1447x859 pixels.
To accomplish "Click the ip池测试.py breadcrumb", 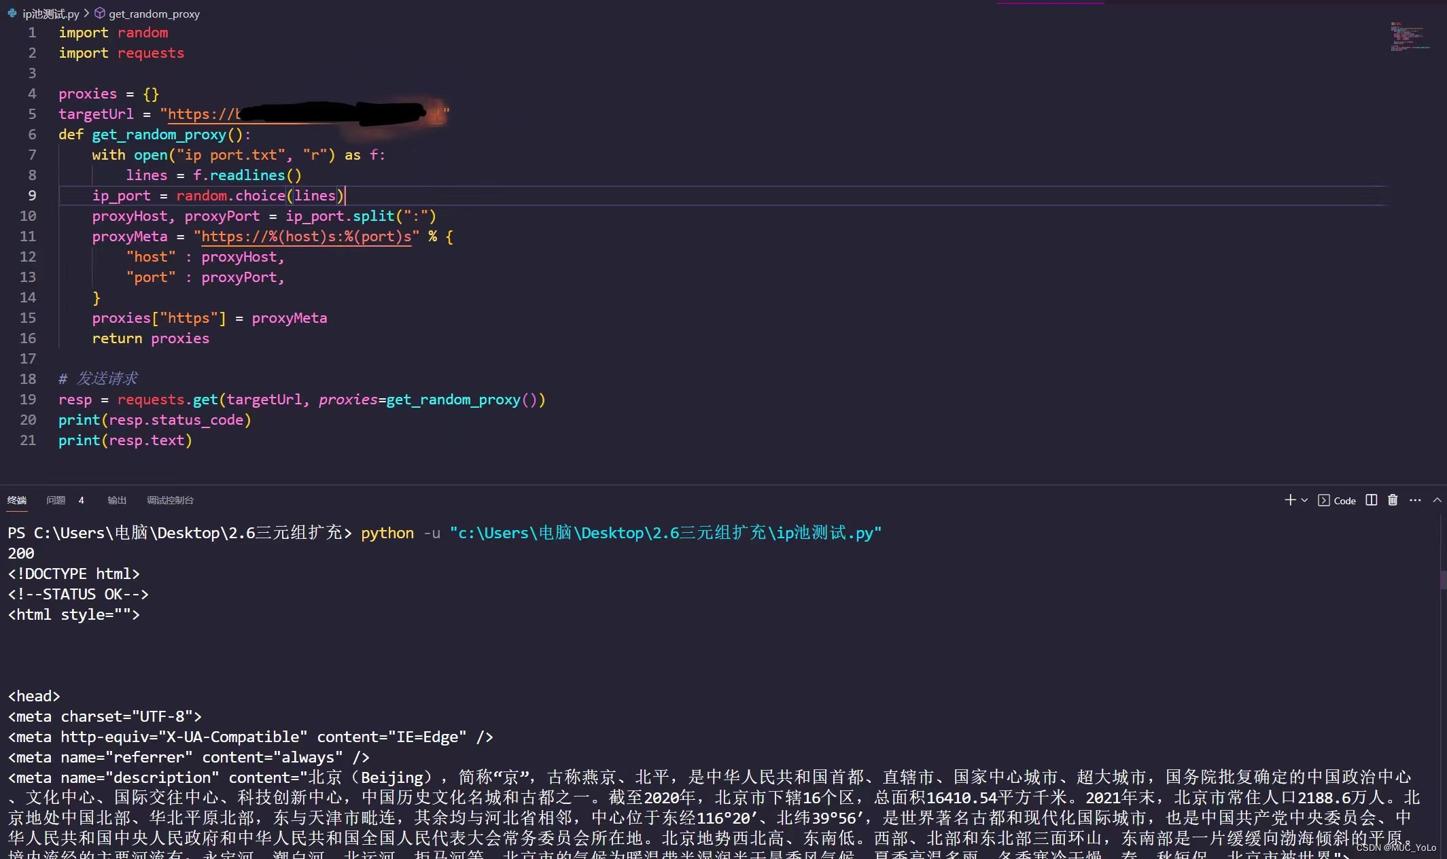I will pos(51,14).
